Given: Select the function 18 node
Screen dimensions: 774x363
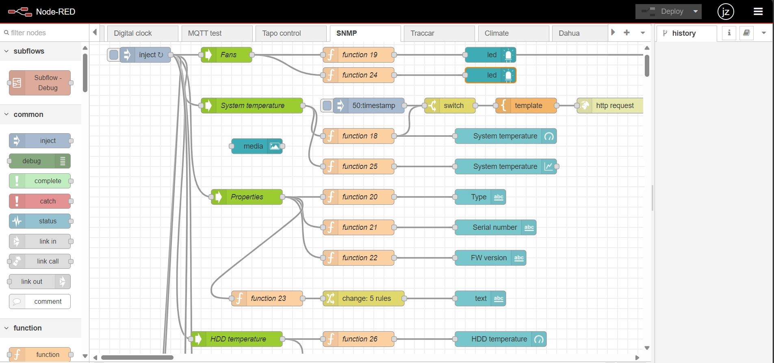Looking at the screenshot, I should 358,136.
